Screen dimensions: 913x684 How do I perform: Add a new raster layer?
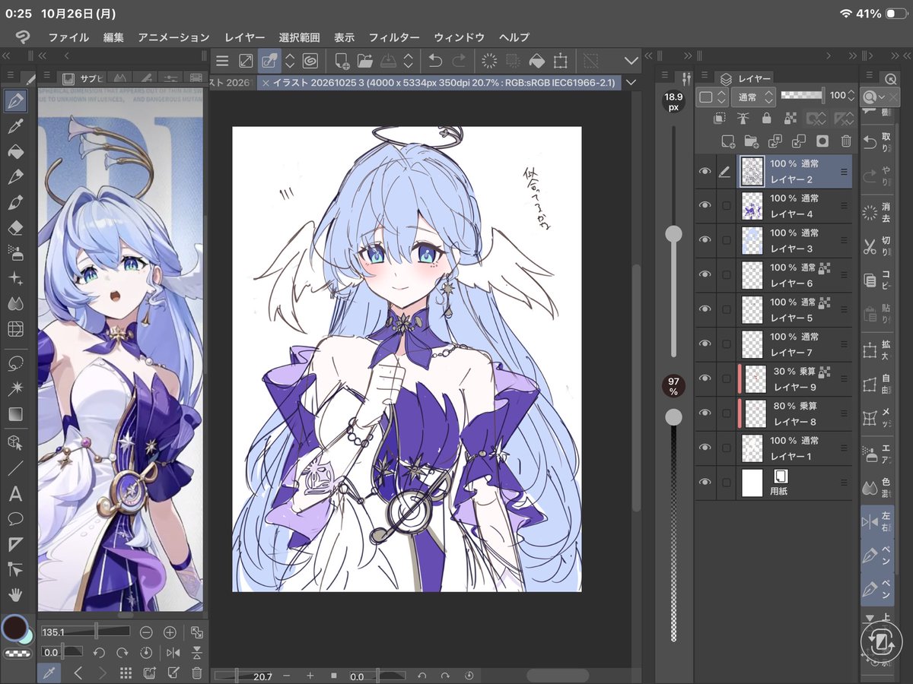[x=728, y=141]
